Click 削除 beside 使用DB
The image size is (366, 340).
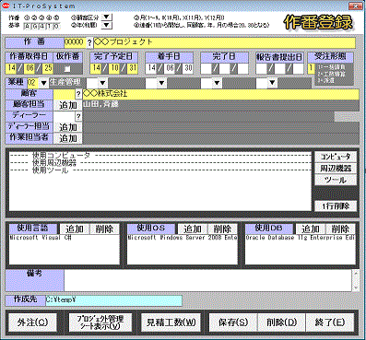coord(340,229)
